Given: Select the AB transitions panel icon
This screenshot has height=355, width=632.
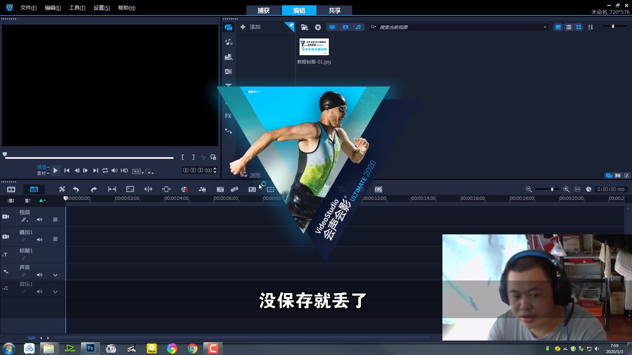Looking at the screenshot, I should pos(228,71).
